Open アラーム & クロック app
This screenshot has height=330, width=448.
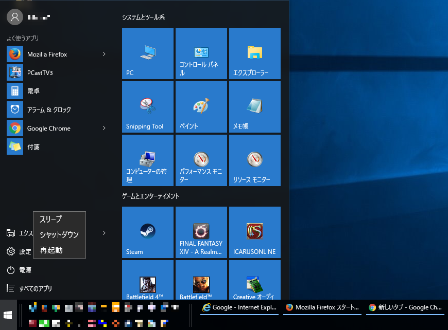click(57, 110)
